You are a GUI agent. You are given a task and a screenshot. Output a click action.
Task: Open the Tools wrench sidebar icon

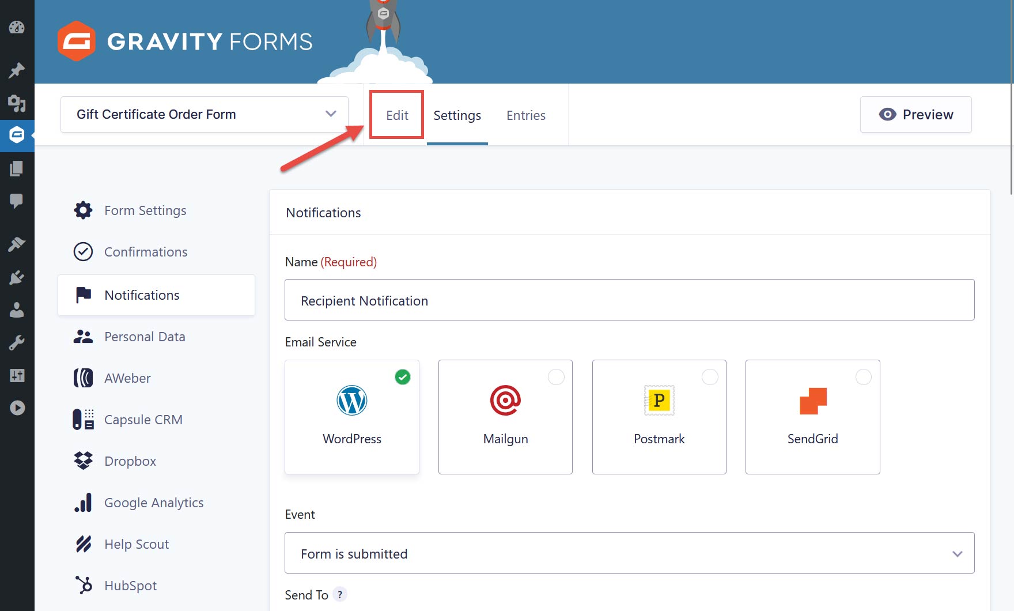(17, 343)
